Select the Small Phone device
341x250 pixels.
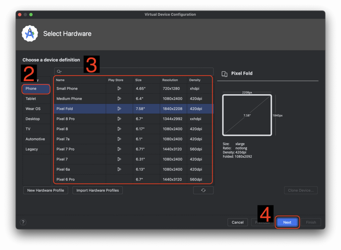[67, 88]
